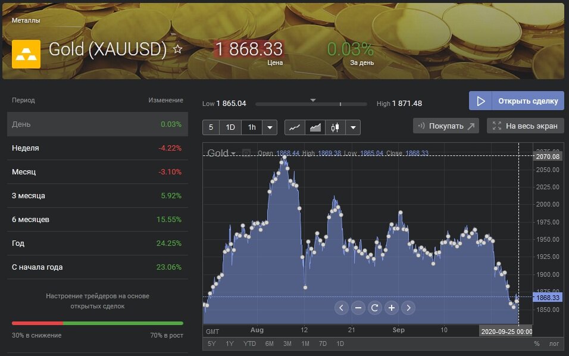Image resolution: width=569 pixels, height=356 pixels.
Task: Add Gold to favorites with star icon
Action: 177,49
